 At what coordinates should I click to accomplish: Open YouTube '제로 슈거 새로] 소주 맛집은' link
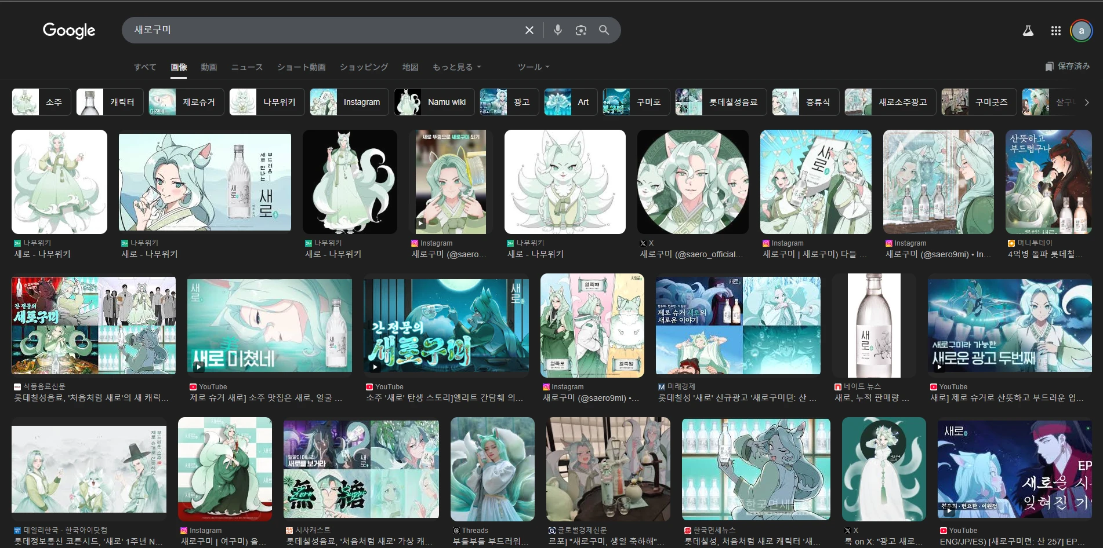coord(266,398)
